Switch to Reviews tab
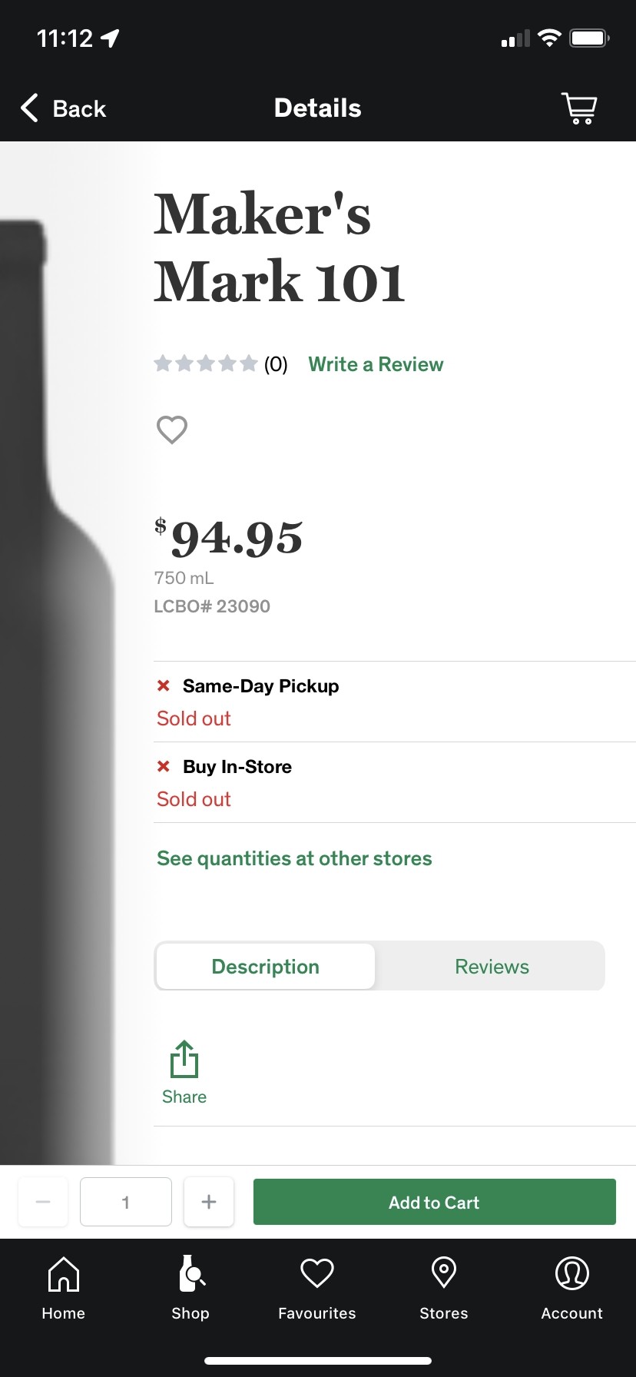The width and height of the screenshot is (636, 1377). point(492,967)
